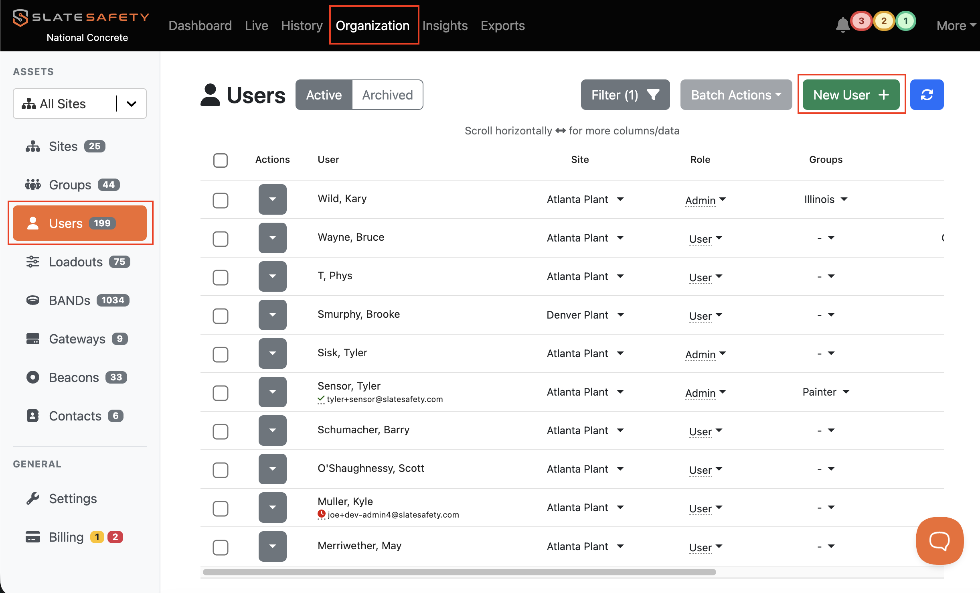Select the checkbox for Sisk, Tyler
Image resolution: width=980 pixels, height=593 pixels.
(x=221, y=354)
